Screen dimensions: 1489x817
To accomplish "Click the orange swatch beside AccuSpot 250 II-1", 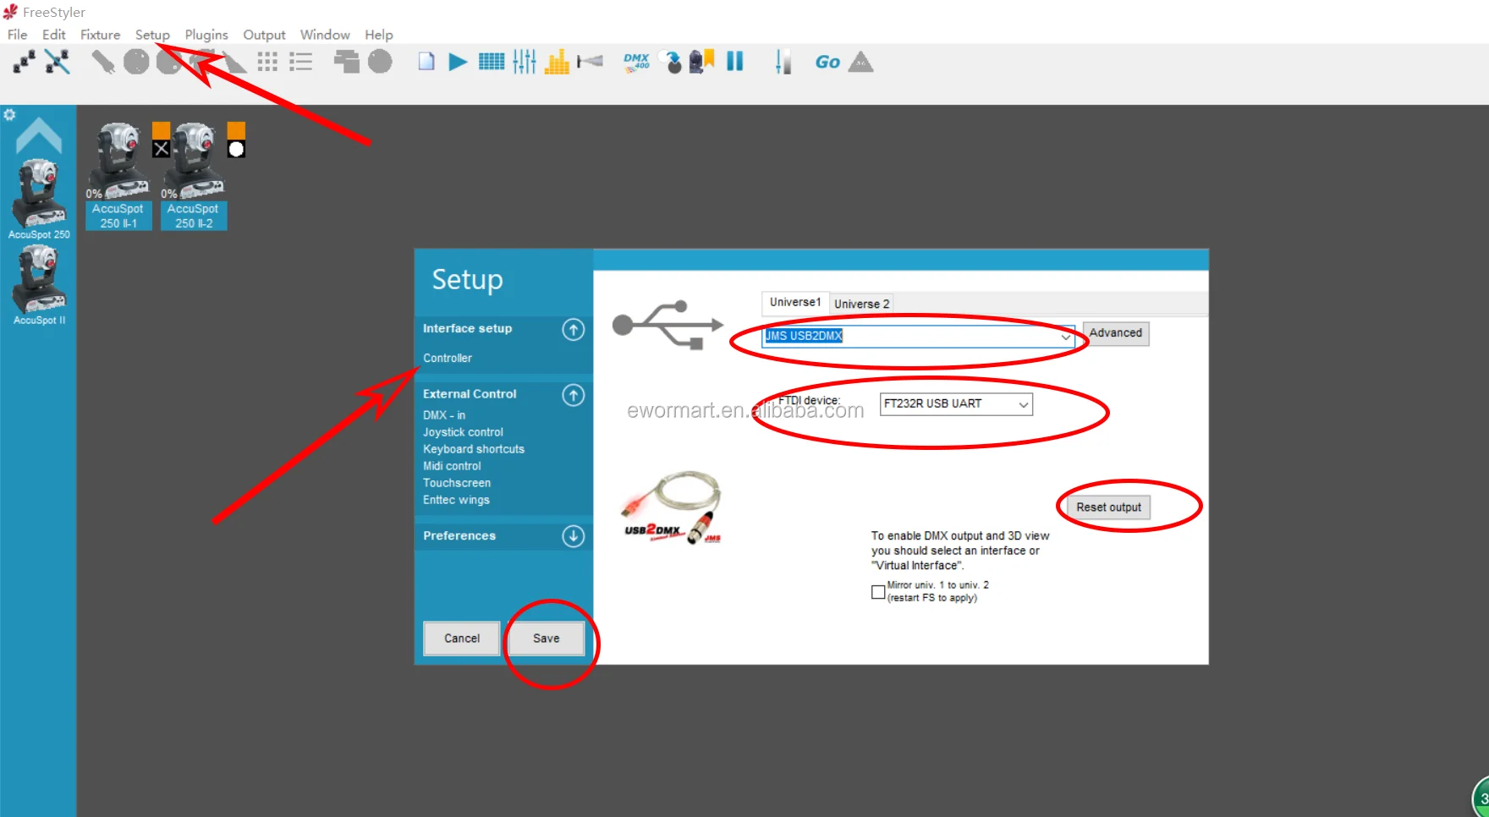I will tap(161, 129).
